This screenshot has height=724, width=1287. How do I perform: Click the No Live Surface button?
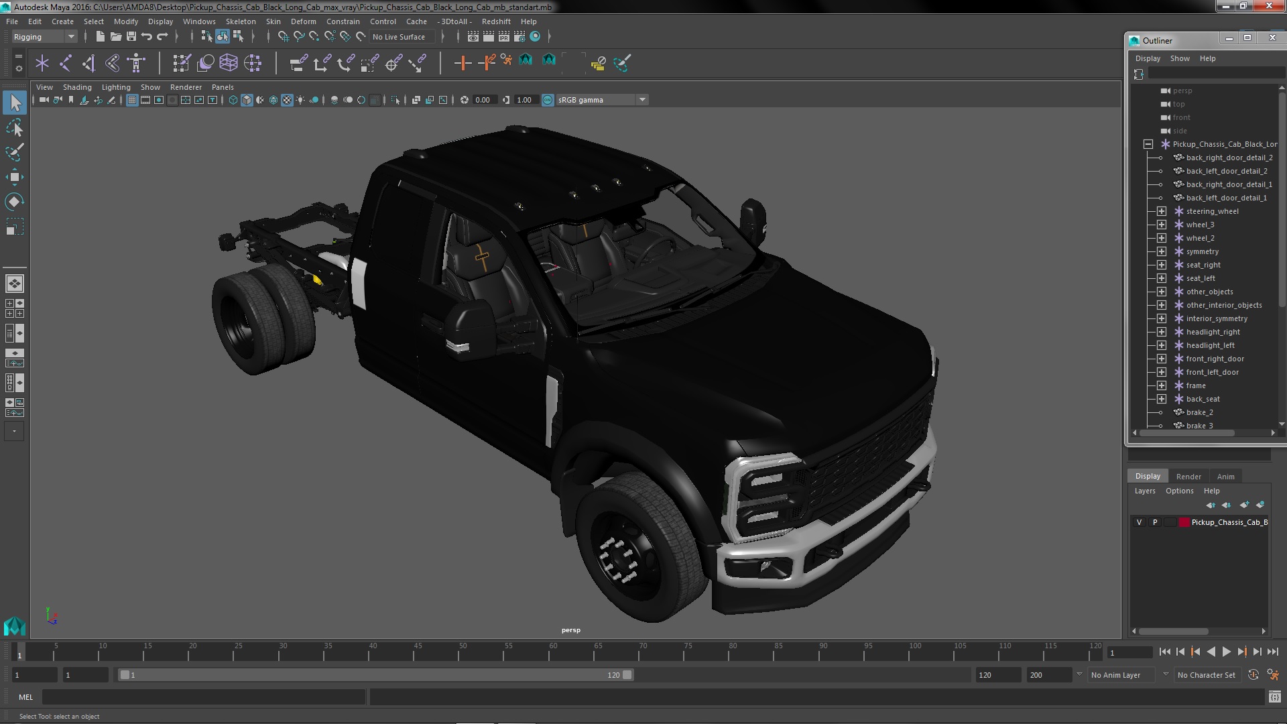(x=399, y=37)
